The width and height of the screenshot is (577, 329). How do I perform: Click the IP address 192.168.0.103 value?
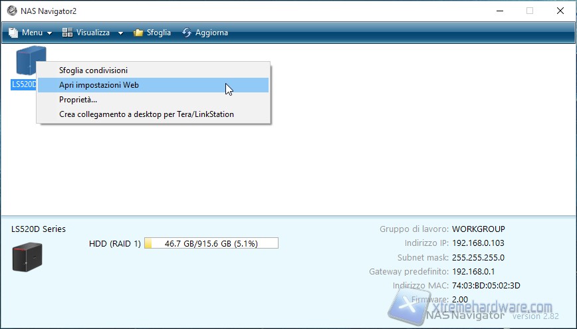point(478,243)
